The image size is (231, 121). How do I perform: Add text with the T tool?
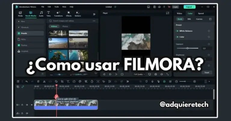[68, 82]
